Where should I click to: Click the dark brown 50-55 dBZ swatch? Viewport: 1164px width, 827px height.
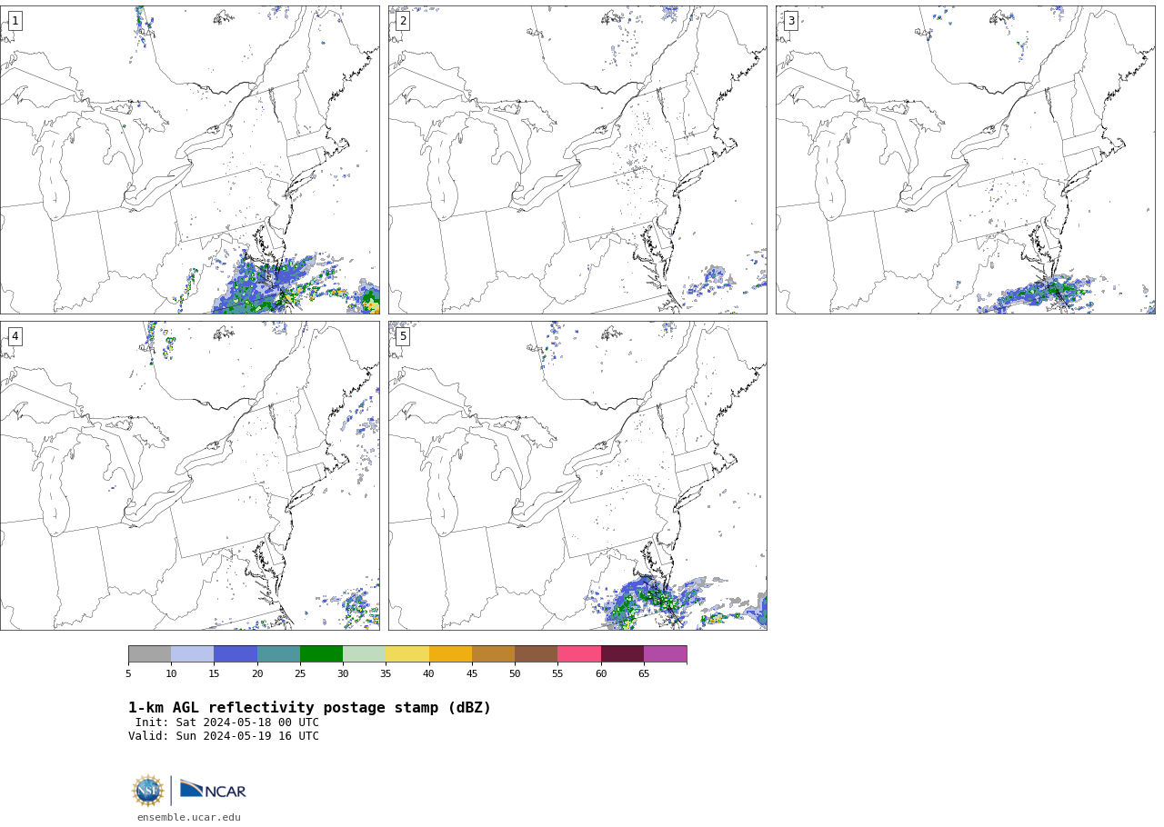[537, 654]
